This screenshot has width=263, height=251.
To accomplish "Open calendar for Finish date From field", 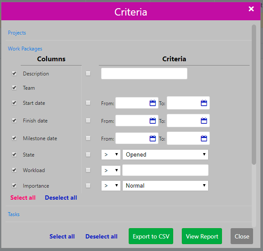I will coord(152,121).
